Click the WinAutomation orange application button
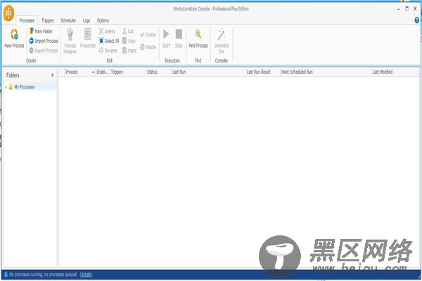422x281 pixels. [8, 13]
